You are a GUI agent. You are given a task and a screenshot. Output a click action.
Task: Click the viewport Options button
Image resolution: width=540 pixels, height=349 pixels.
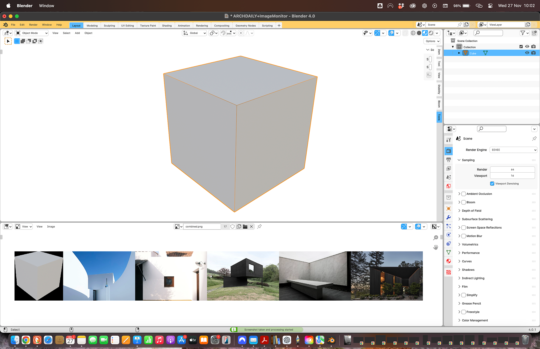pos(432,41)
